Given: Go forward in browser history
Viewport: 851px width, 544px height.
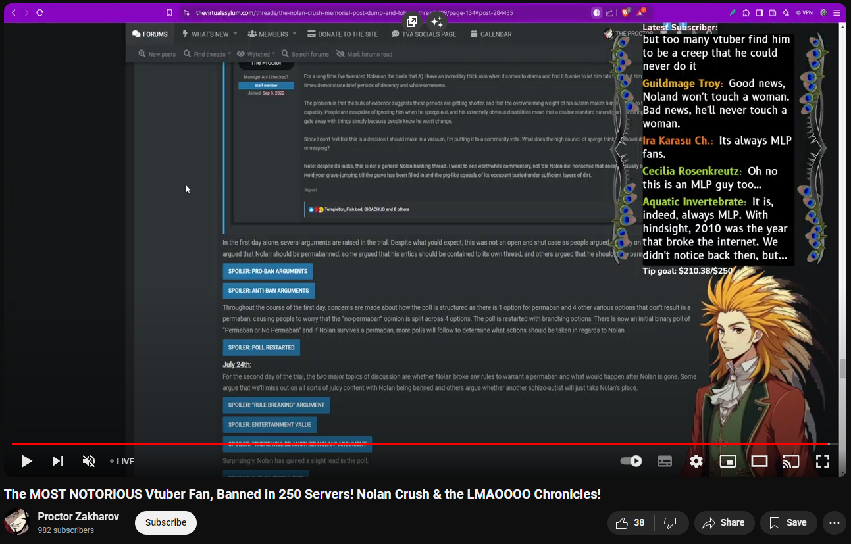Looking at the screenshot, I should point(26,12).
